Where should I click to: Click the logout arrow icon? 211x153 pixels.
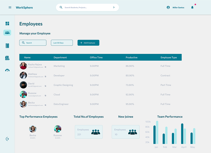7,139
